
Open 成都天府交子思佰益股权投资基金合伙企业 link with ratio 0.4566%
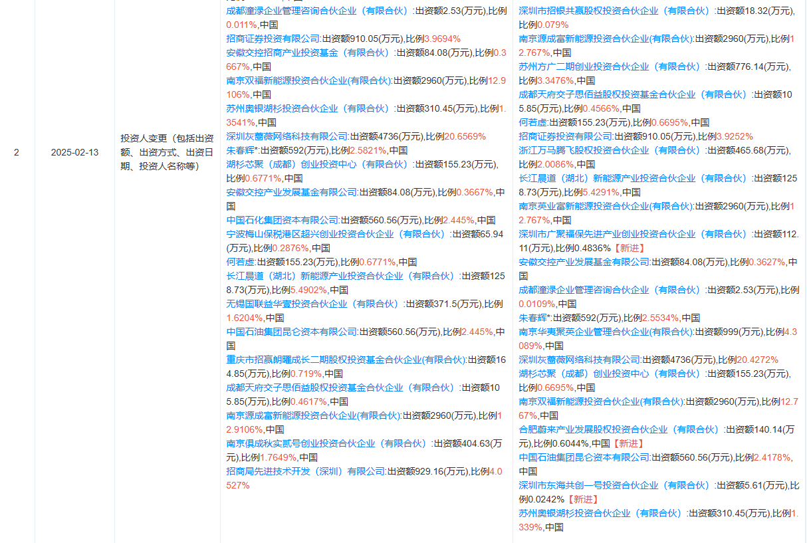click(635, 94)
